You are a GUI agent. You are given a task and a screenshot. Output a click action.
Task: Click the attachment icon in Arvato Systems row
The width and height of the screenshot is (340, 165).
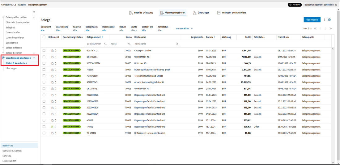tap(55, 82)
